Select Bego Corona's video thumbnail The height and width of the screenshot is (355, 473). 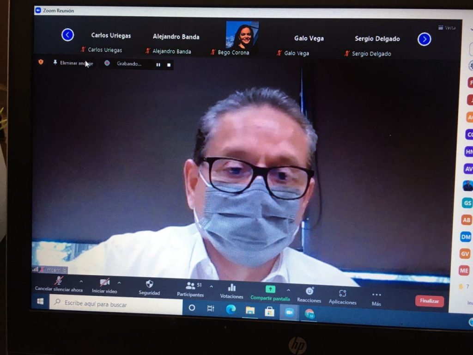coord(242,35)
